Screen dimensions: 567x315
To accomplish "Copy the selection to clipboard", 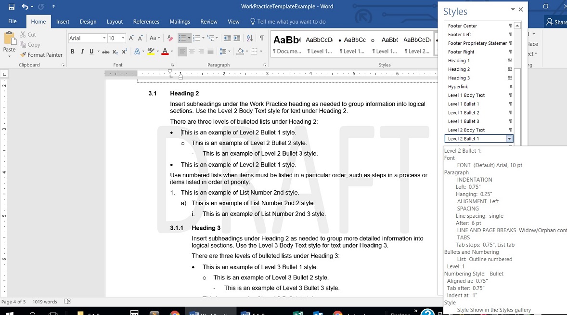I will tap(30, 44).
